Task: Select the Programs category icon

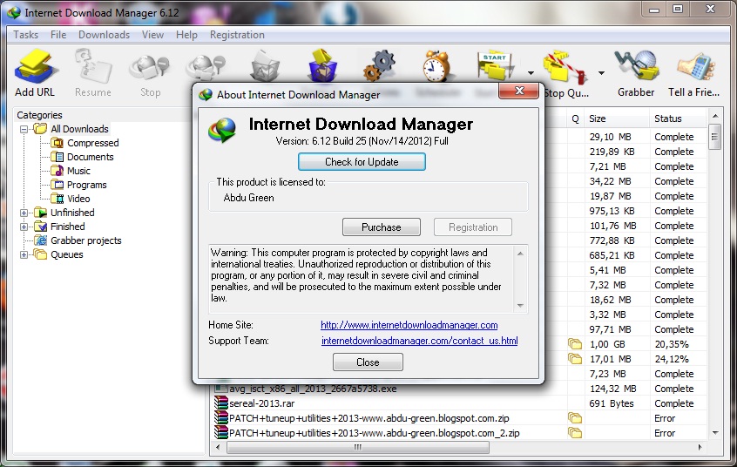Action: (x=57, y=185)
